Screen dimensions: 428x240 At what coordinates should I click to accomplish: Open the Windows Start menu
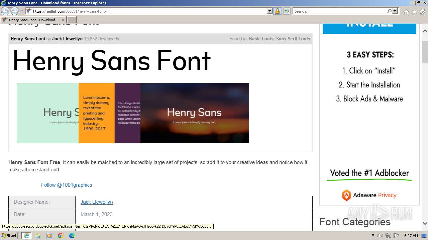tap(9, 236)
